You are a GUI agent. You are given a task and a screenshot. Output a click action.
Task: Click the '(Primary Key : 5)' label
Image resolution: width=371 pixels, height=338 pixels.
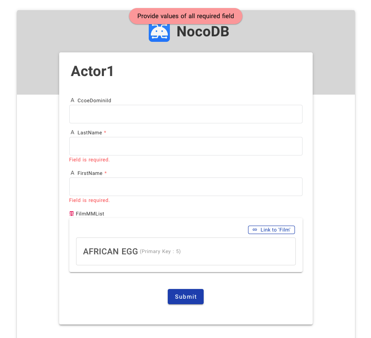159,251
